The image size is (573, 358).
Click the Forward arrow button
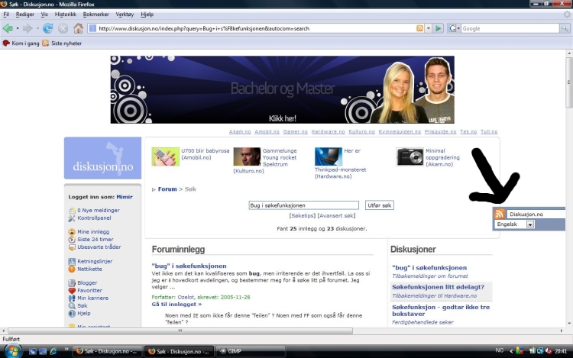coord(28,28)
